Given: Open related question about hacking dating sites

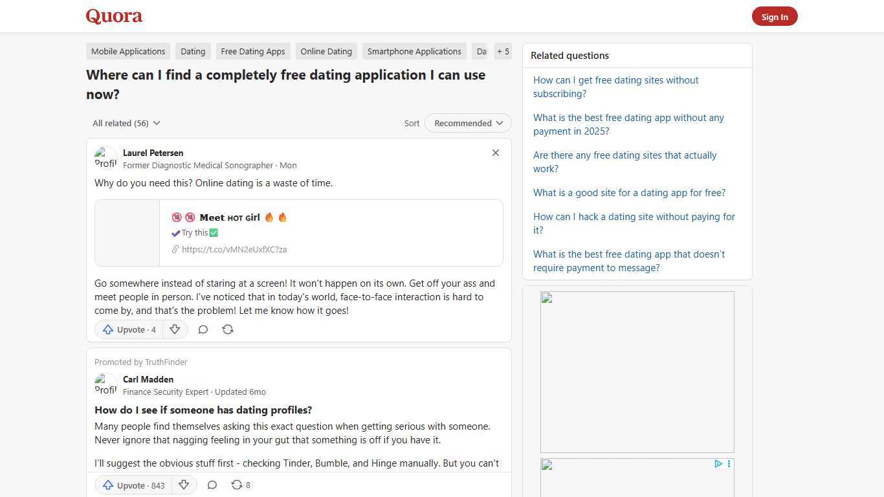Looking at the screenshot, I should [634, 223].
